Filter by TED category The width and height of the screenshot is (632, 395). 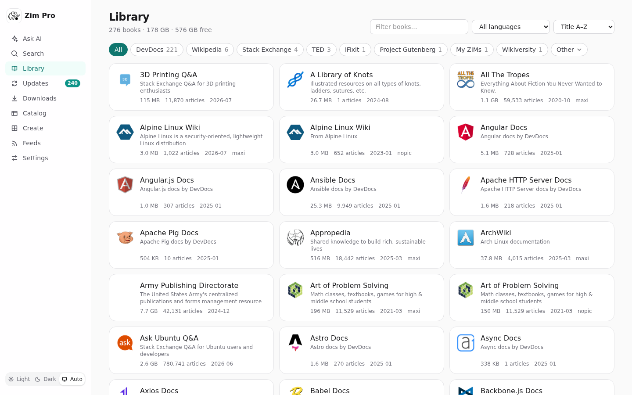321,50
